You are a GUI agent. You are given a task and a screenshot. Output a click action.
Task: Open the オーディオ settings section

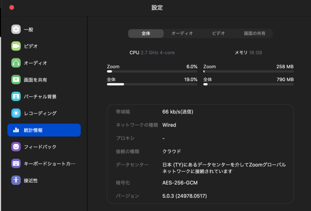coord(44,63)
